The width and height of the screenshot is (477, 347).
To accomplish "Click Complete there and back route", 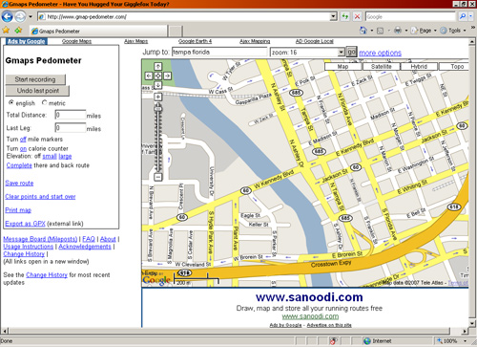I will [x=19, y=165].
